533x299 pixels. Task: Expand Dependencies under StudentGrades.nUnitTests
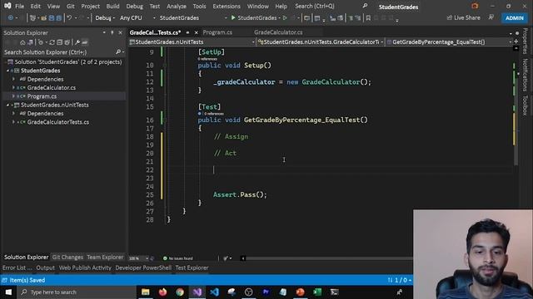pos(13,113)
